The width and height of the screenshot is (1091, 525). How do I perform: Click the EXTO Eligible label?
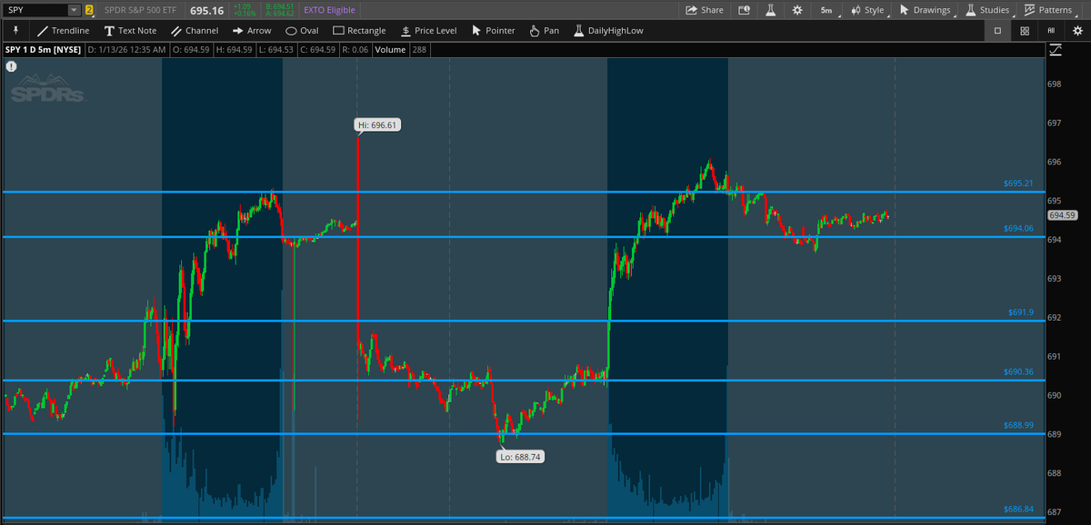(x=328, y=9)
